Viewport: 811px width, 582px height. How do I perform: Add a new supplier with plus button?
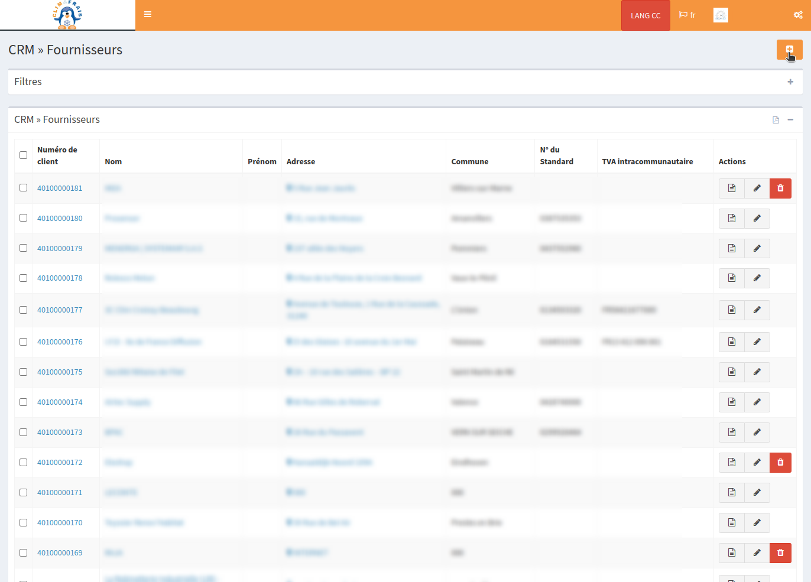(789, 50)
